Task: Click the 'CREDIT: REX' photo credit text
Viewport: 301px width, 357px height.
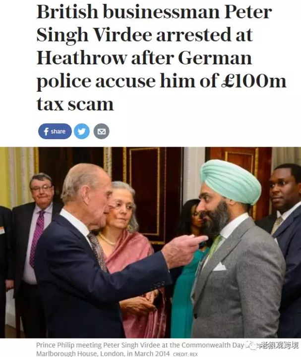Action: click(185, 355)
